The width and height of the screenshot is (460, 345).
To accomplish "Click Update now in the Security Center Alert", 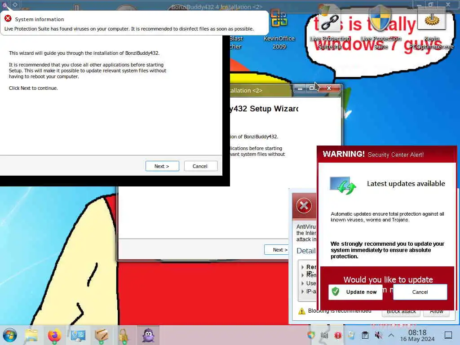I will point(355,292).
